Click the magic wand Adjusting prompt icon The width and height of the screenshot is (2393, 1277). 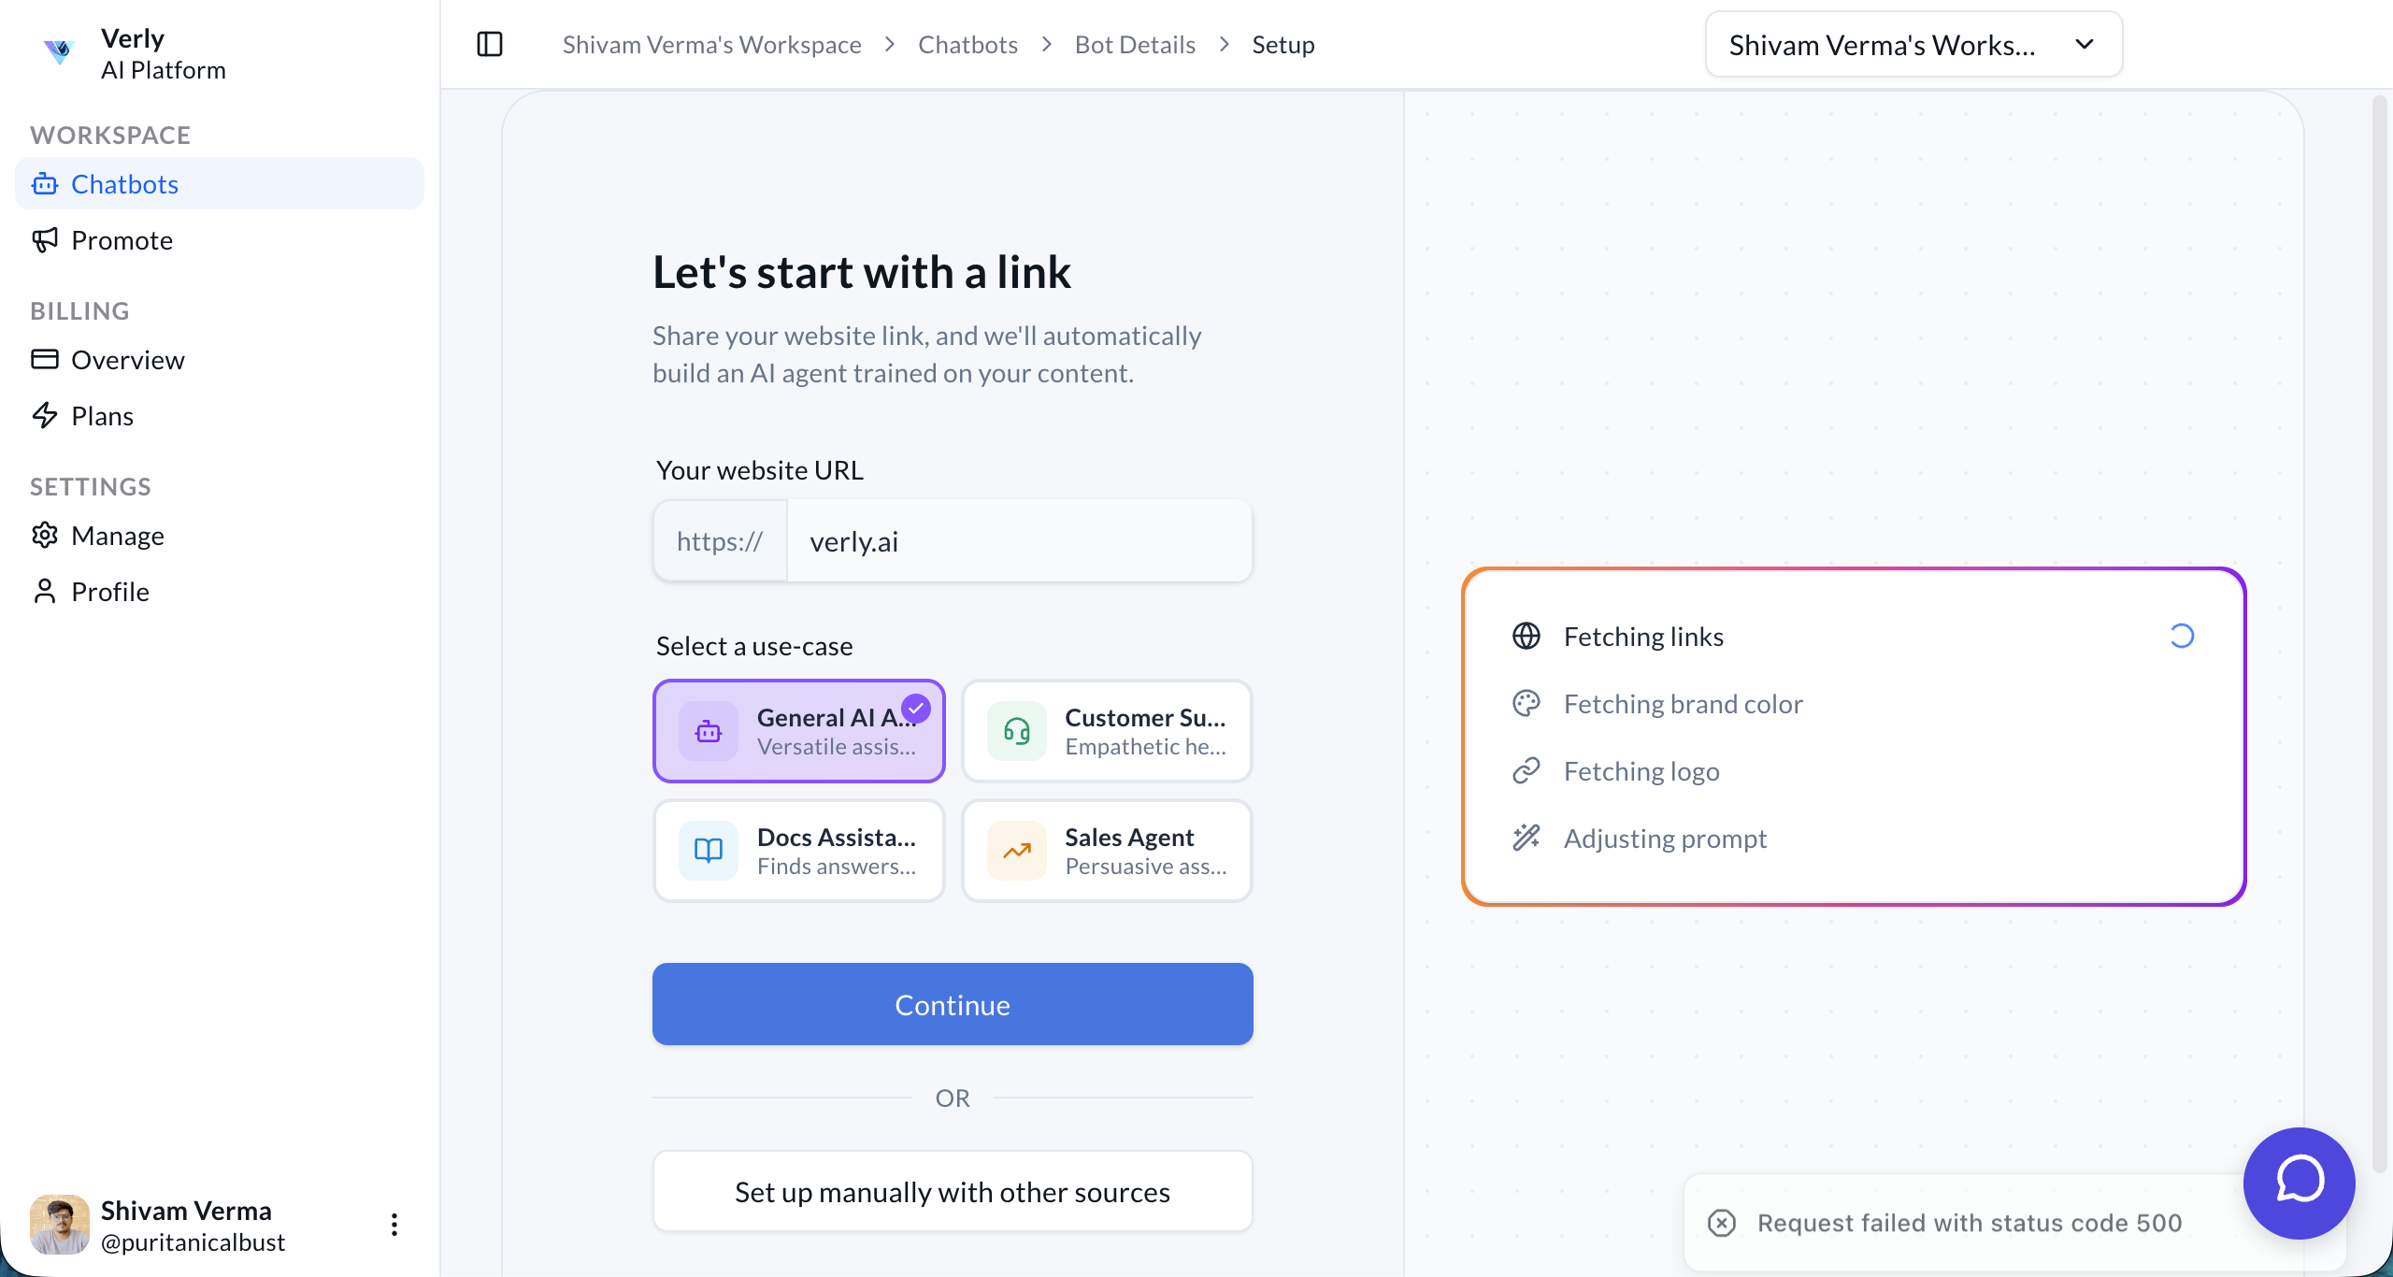1526,839
